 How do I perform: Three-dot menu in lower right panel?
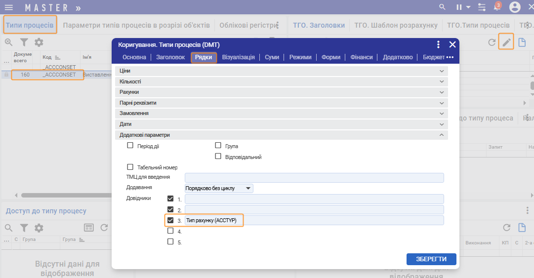tap(527, 211)
